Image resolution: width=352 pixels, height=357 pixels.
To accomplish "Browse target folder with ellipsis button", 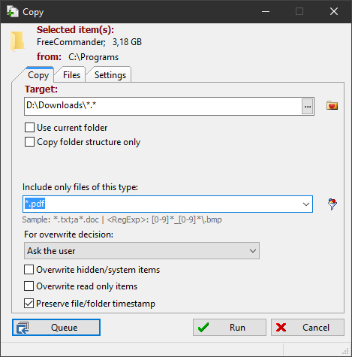I will tap(308, 107).
